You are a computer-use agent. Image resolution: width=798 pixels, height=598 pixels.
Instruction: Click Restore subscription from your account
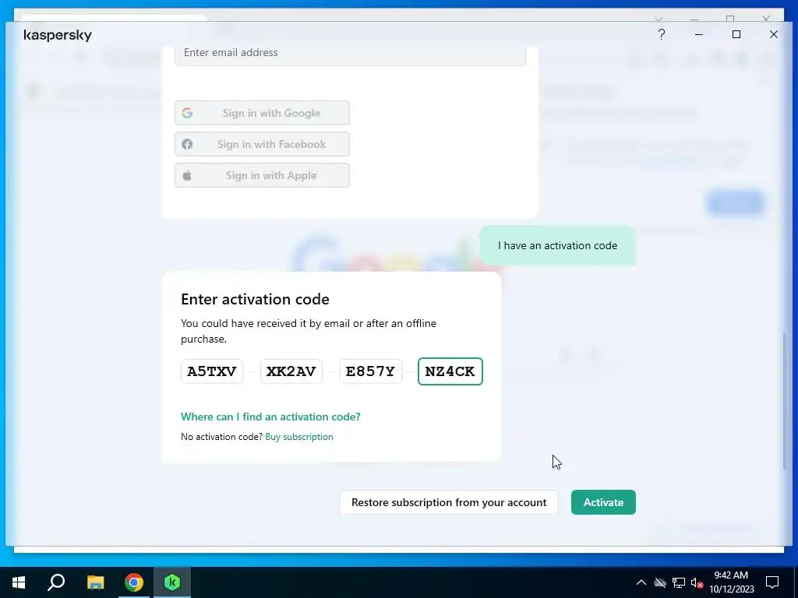click(449, 502)
